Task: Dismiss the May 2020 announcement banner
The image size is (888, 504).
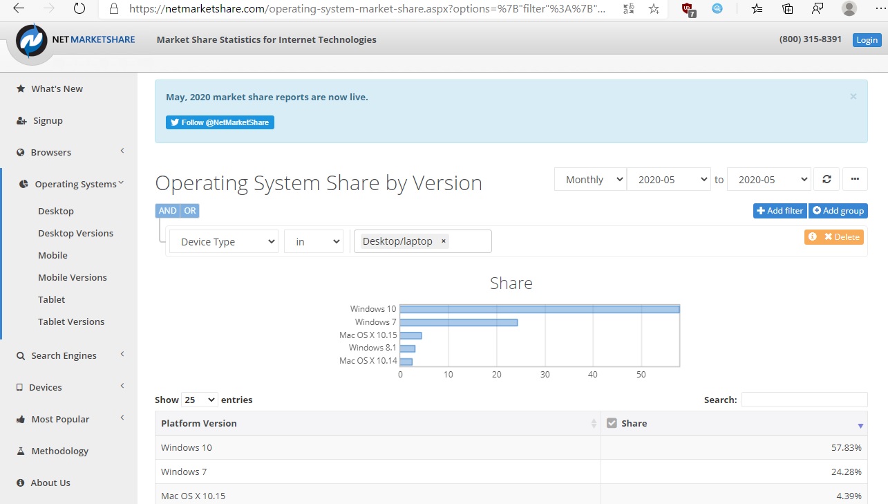Action: point(853,97)
